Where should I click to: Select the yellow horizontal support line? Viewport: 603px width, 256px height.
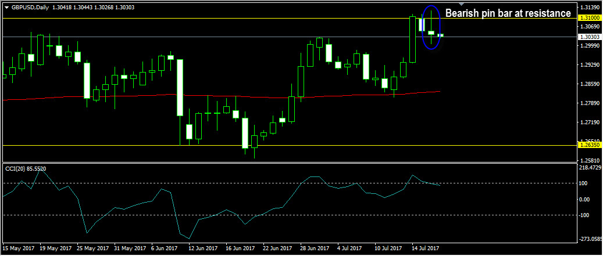pos(290,146)
